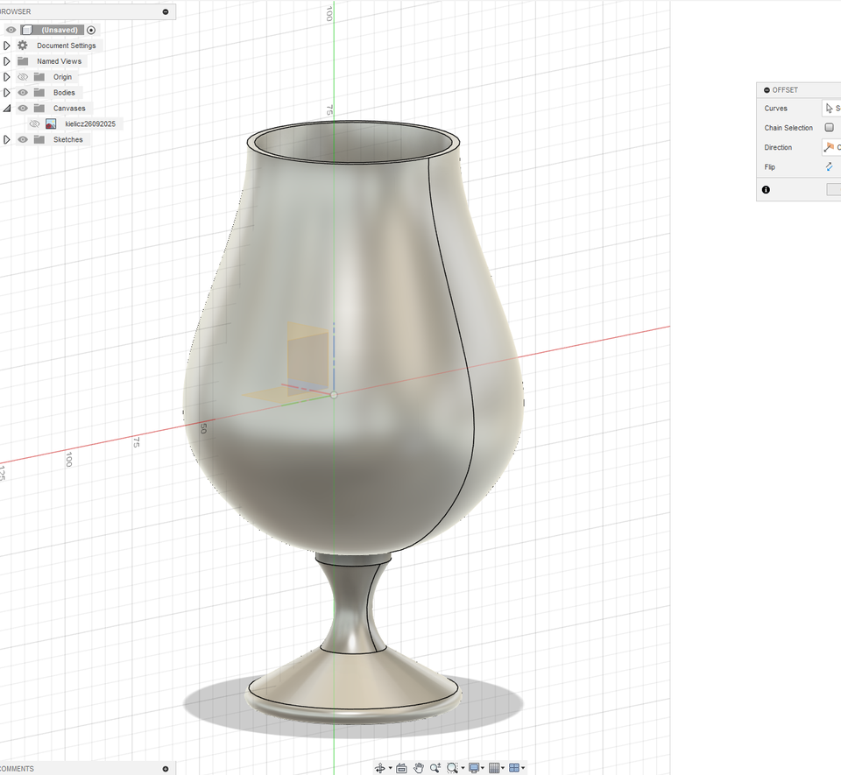The width and height of the screenshot is (841, 775).
Task: Activate the (Unsaved) component radio button
Action: pos(91,30)
